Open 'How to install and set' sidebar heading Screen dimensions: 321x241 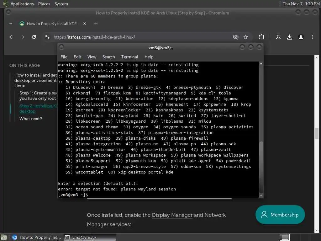(36, 80)
